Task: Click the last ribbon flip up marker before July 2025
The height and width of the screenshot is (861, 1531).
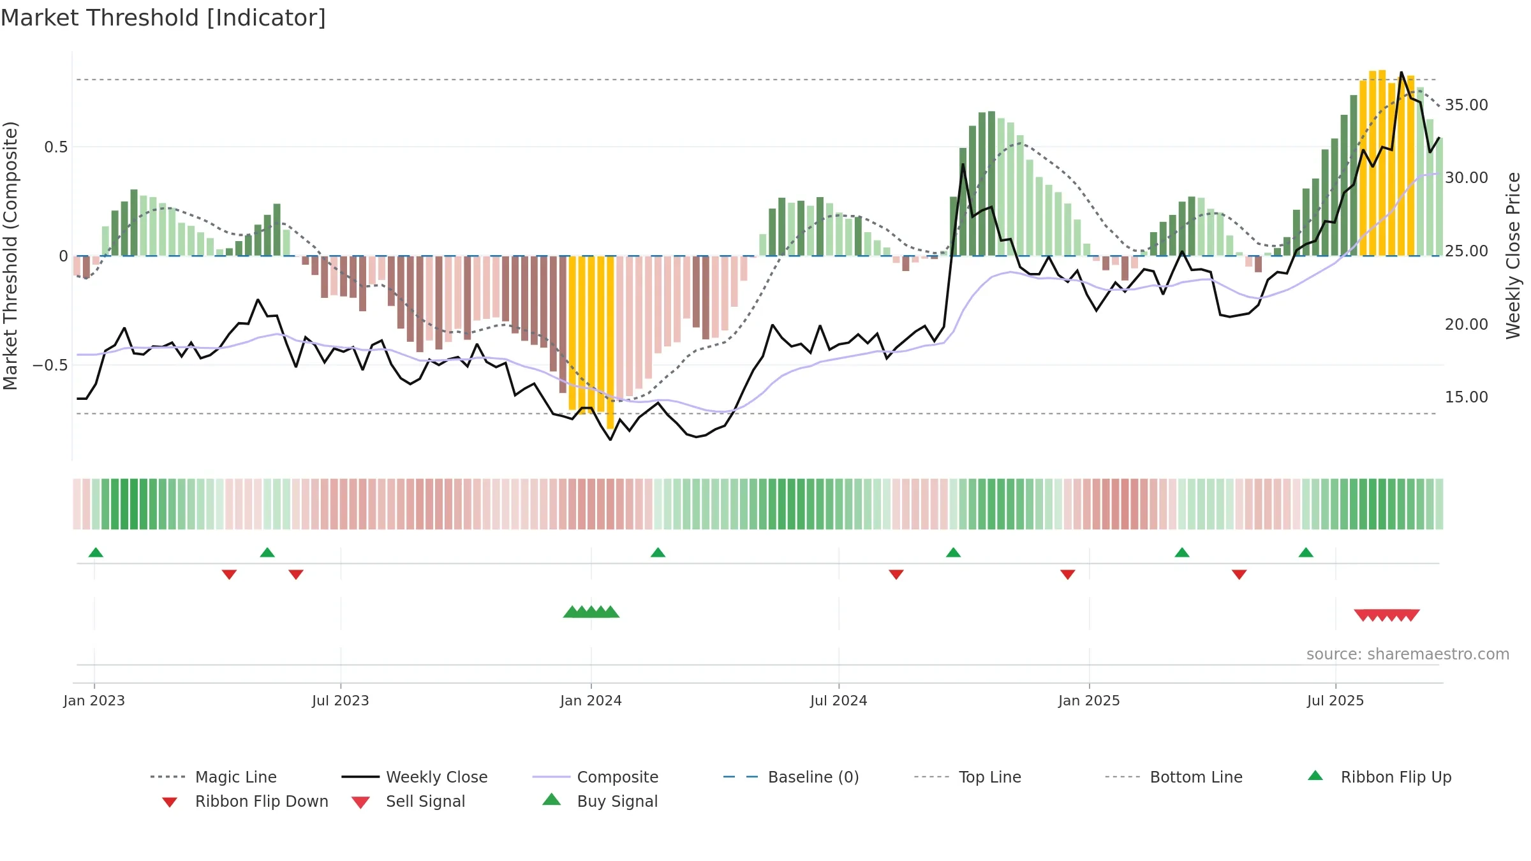Action: pos(1306,552)
